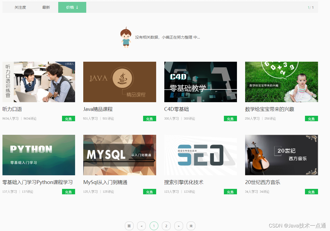Click 数学给宝宝带来的兴趣 course title
Image resolution: width=330 pixels, height=231 pixels.
click(x=269, y=109)
